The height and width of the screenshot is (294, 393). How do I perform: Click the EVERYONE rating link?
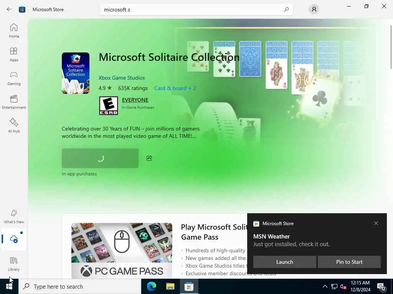135,100
